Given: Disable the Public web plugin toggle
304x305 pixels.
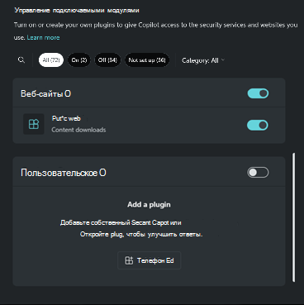Looking at the screenshot, I should coord(258,125).
